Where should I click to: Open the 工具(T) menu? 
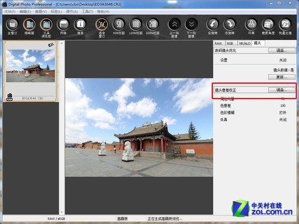(87, 11)
